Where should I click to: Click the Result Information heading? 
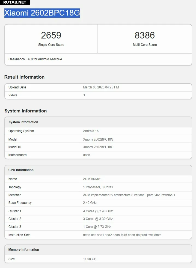pos(24,77)
